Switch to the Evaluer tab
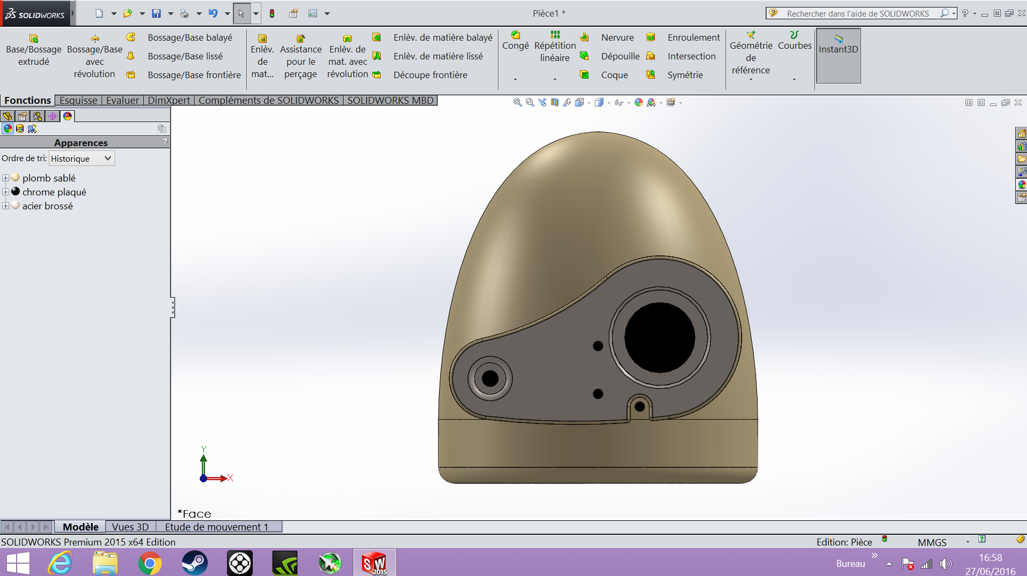 pos(123,100)
